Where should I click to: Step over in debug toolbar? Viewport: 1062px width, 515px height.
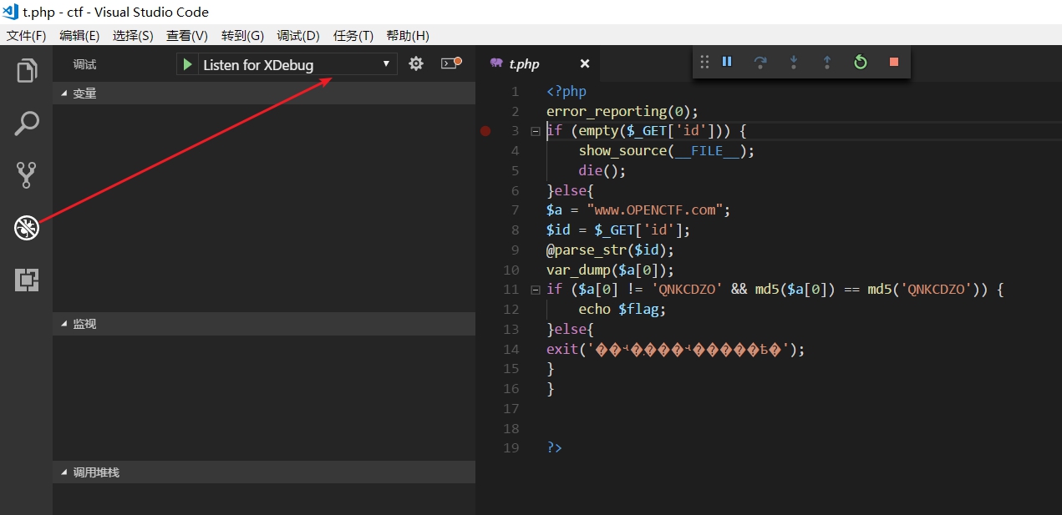click(x=760, y=62)
